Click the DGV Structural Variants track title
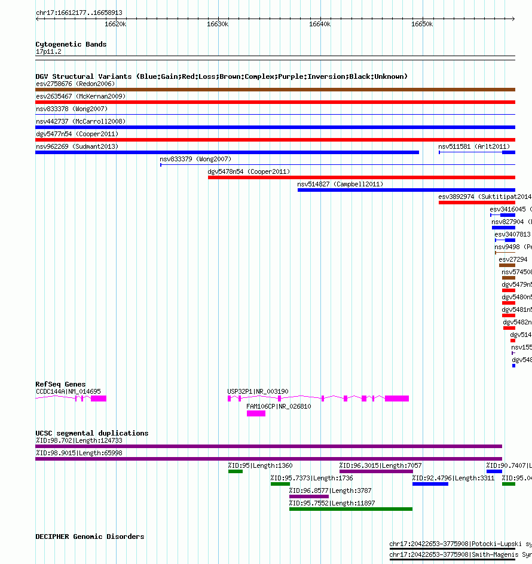Screen dimensions: 532x564 pyautogui.click(x=221, y=76)
